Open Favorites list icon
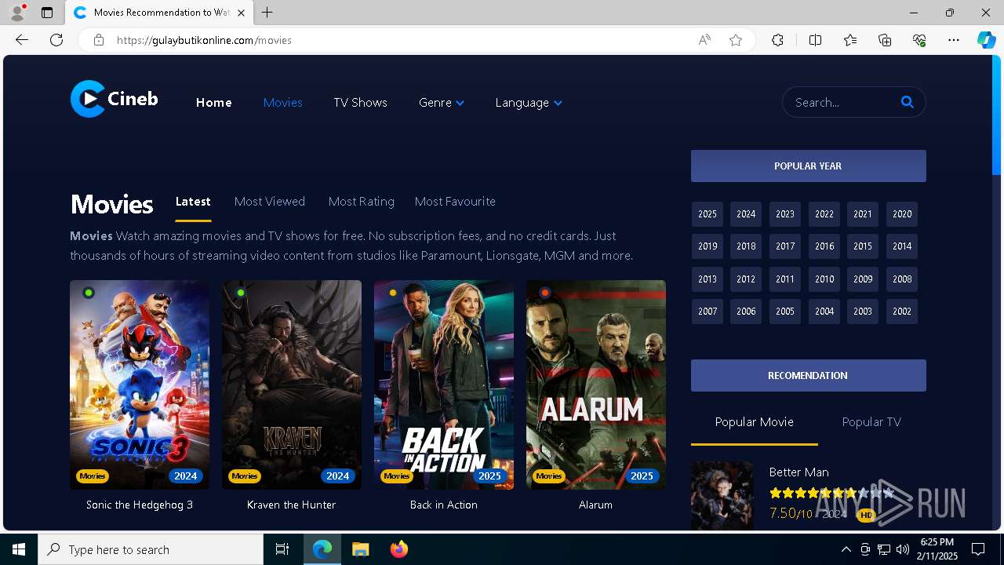Screen dimensions: 1004x565 (x=850, y=40)
